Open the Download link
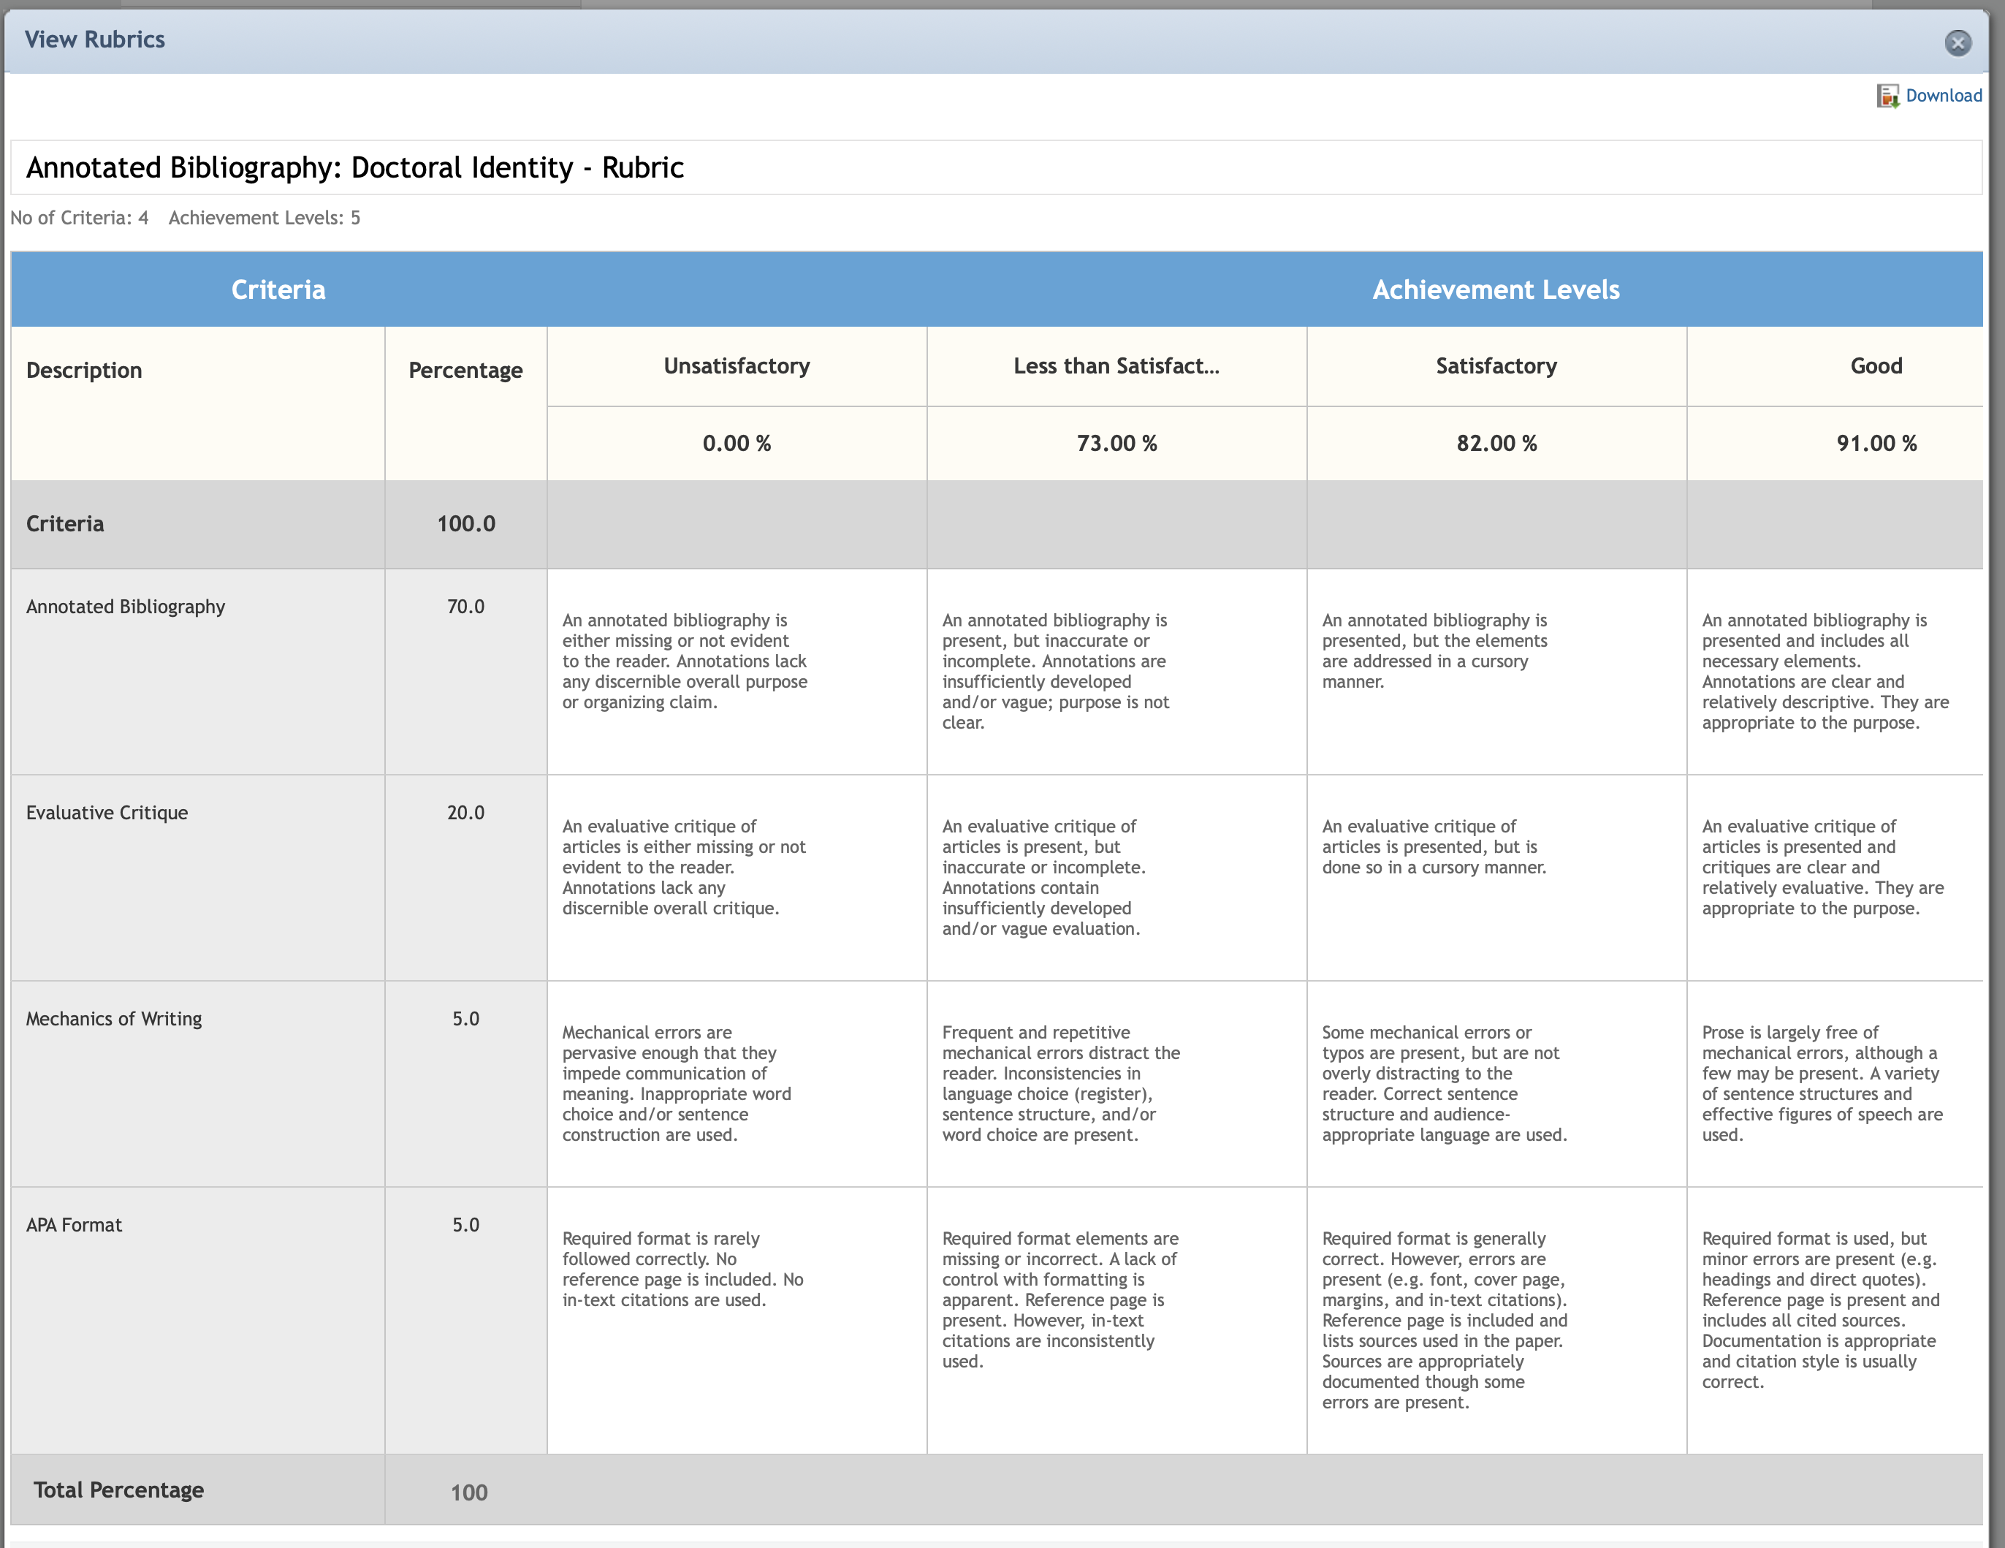This screenshot has width=2005, height=1548. pos(1944,96)
